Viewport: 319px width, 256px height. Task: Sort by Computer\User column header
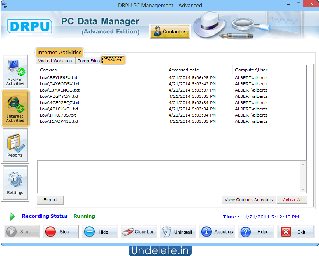coord(266,70)
